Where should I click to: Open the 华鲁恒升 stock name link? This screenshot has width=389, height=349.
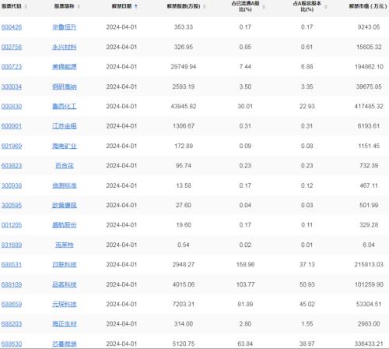(x=65, y=27)
